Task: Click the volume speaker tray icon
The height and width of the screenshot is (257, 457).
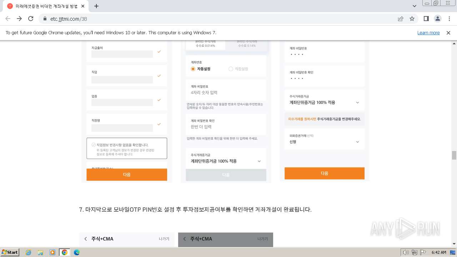Action: (x=406, y=252)
